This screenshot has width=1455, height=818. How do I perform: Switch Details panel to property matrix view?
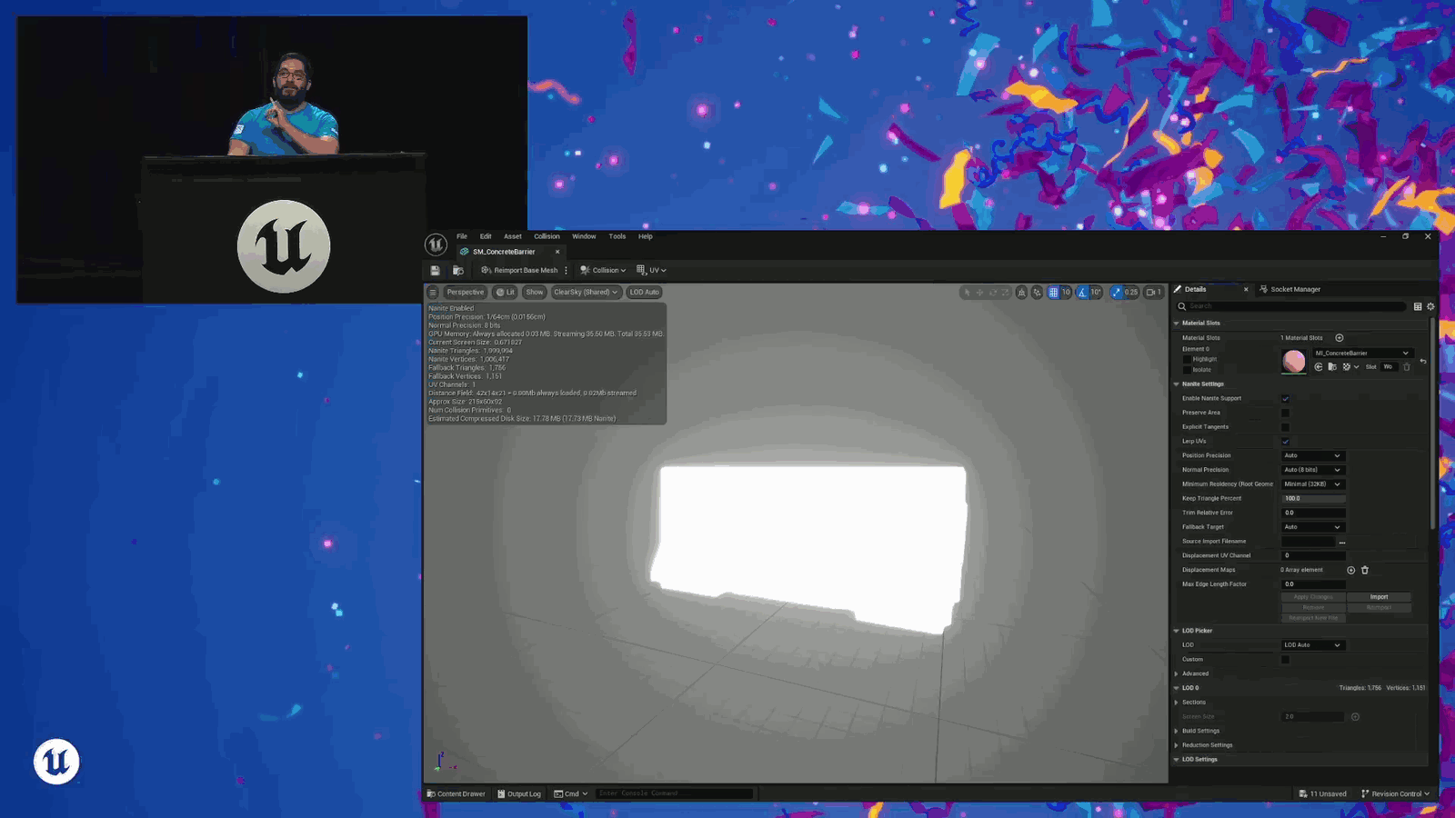(x=1418, y=306)
